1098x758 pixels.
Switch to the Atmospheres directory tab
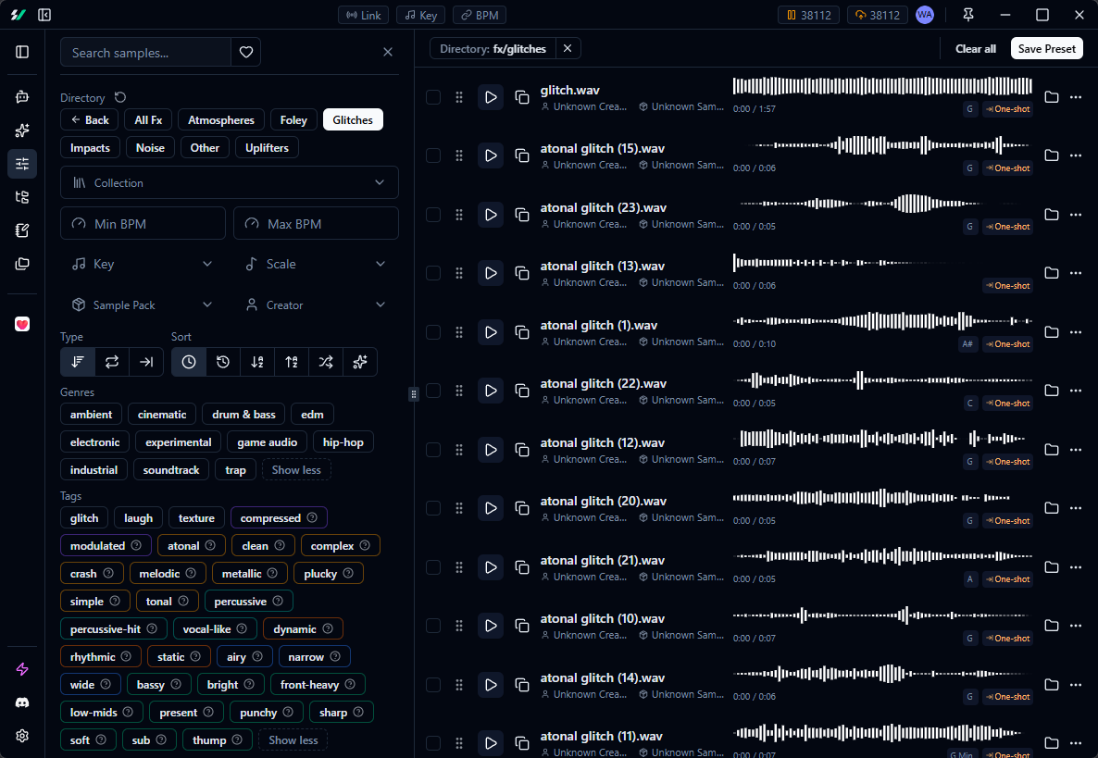click(220, 119)
